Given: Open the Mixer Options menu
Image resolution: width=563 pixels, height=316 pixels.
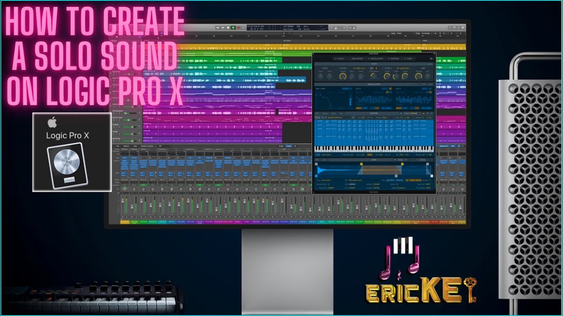Looking at the screenshot, I should pyautogui.click(x=126, y=146).
